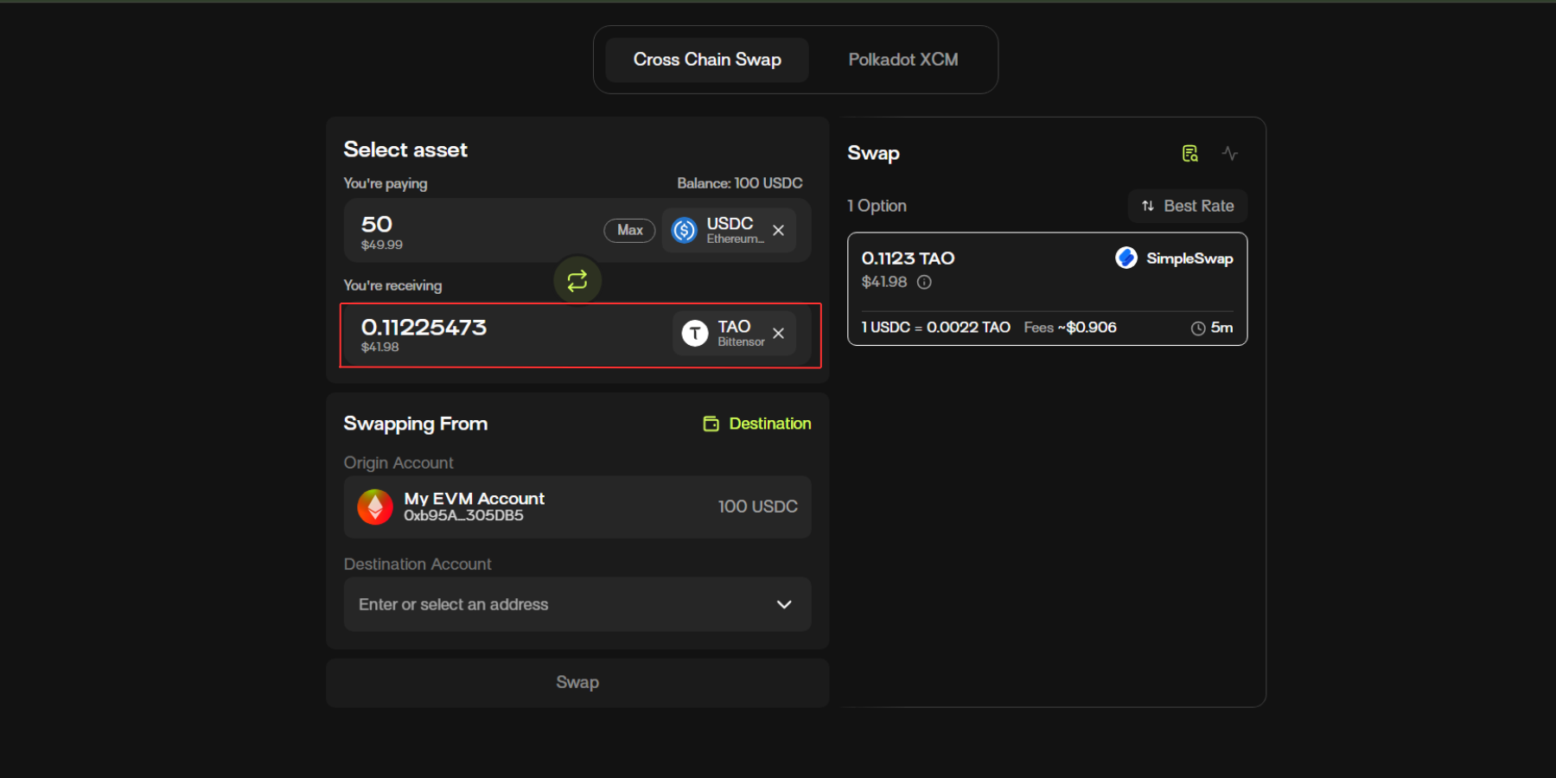Open the USDC Ethereum token selector

pos(729,230)
